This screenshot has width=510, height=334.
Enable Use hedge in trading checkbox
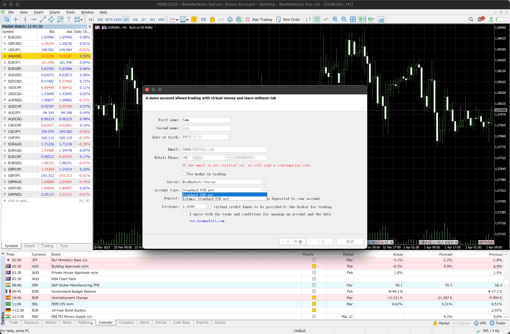(184, 174)
